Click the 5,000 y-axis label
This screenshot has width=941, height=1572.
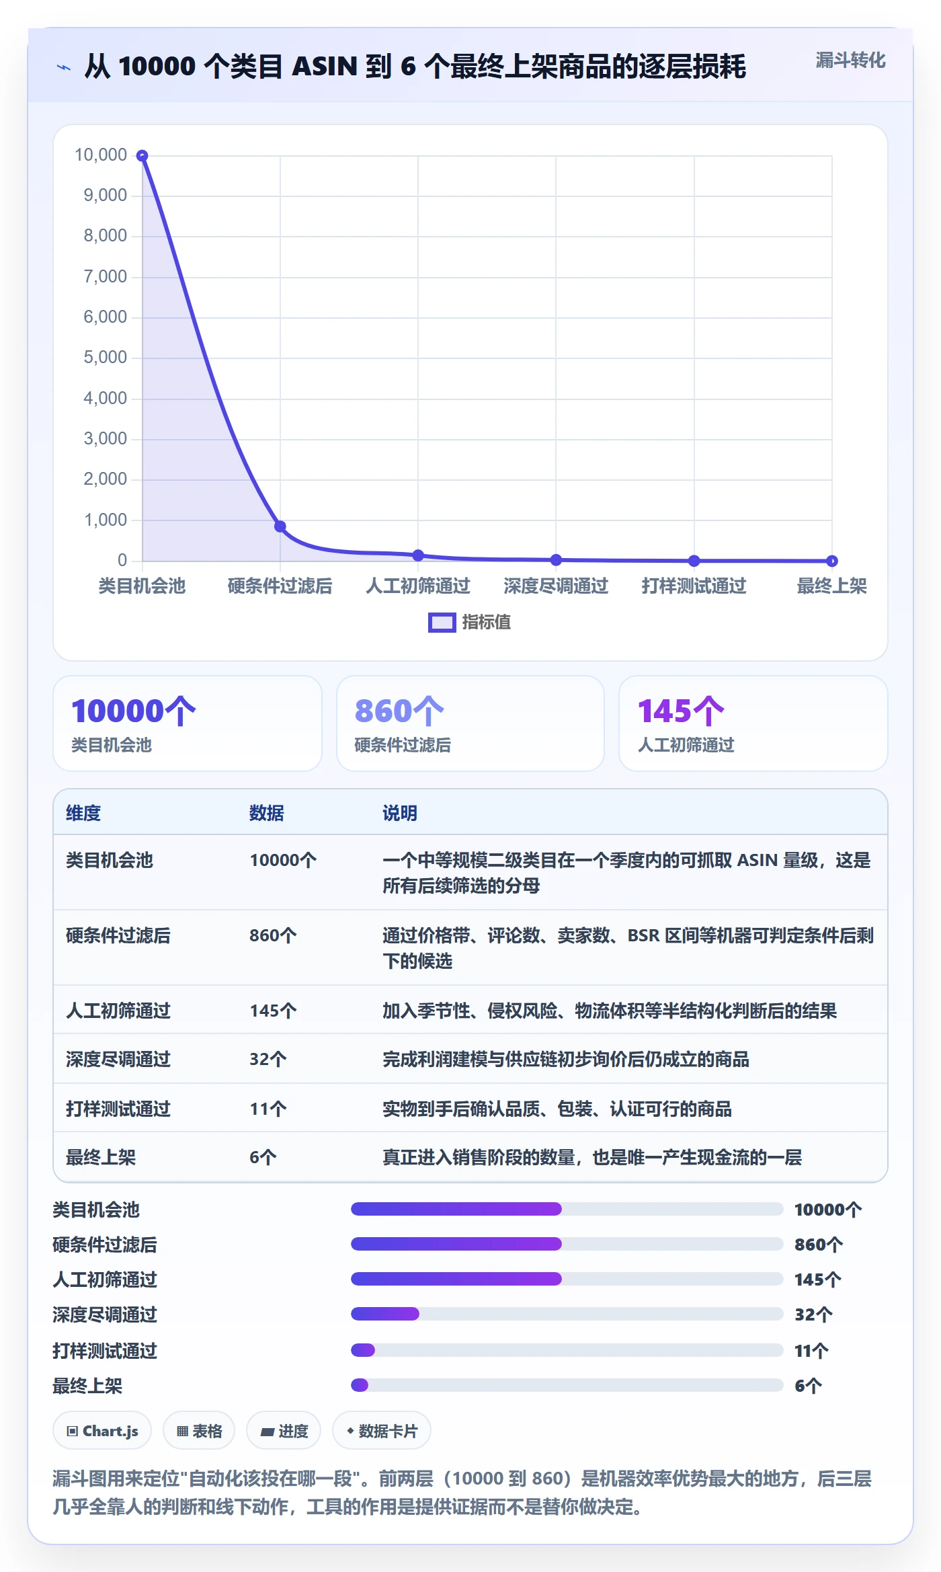[x=105, y=357]
